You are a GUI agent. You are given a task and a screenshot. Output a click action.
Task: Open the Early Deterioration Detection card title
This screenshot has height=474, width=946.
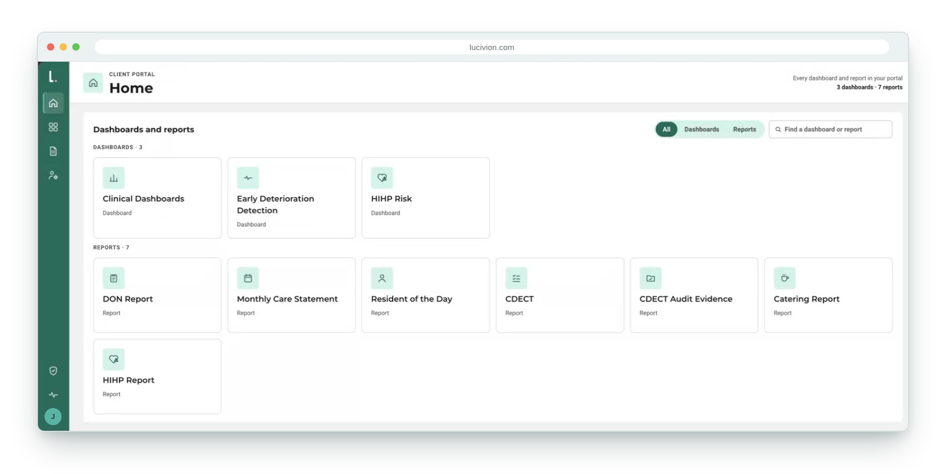pos(275,205)
